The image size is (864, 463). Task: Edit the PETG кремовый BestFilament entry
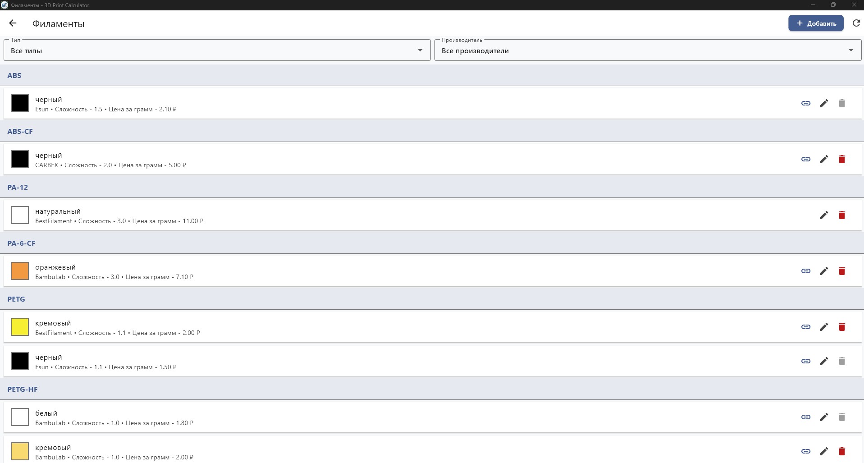[x=823, y=327]
